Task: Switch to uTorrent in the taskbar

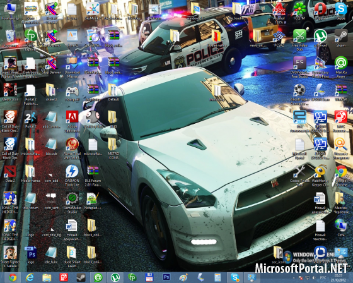Action: (115, 277)
